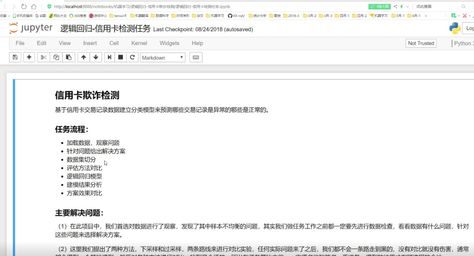The height and width of the screenshot is (256, 474).
Task: Run the current cell button
Action: (x=109, y=57)
